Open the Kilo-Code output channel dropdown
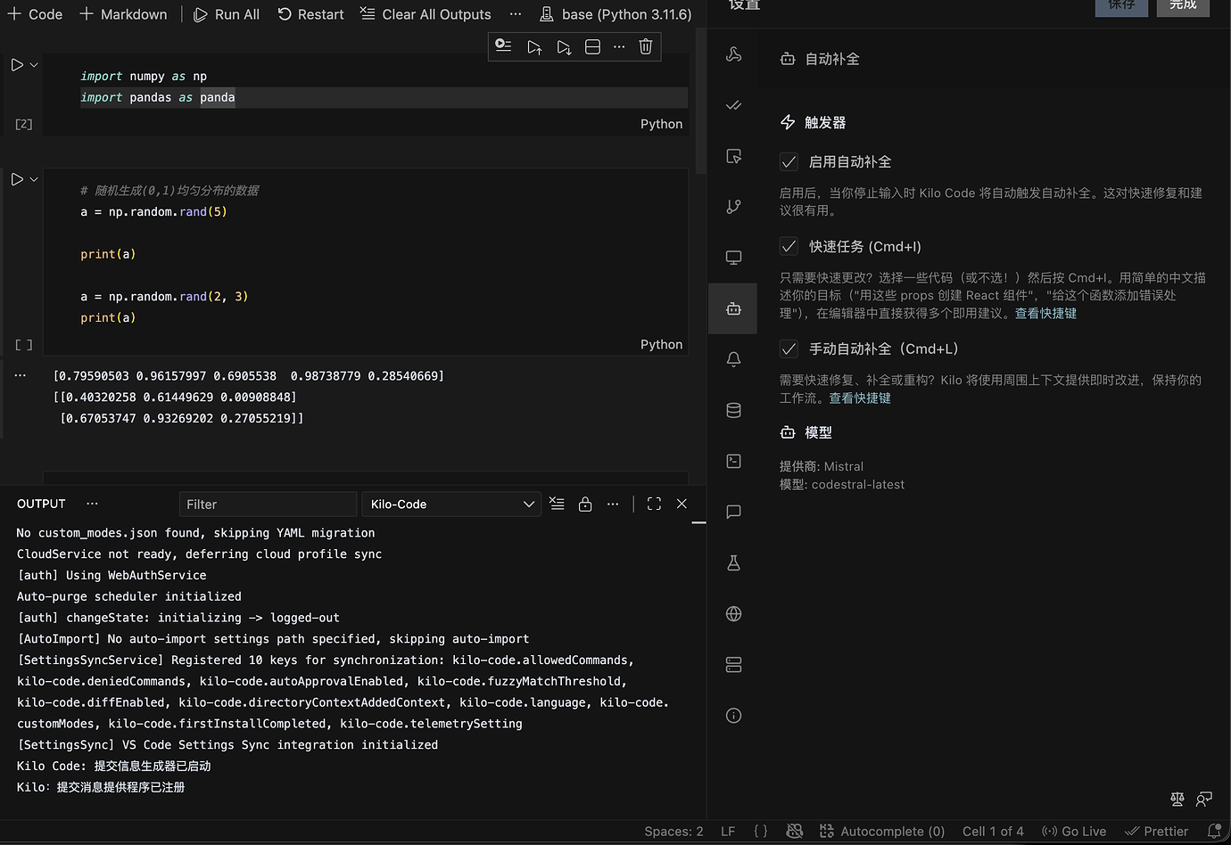This screenshot has width=1231, height=845. [x=451, y=505]
